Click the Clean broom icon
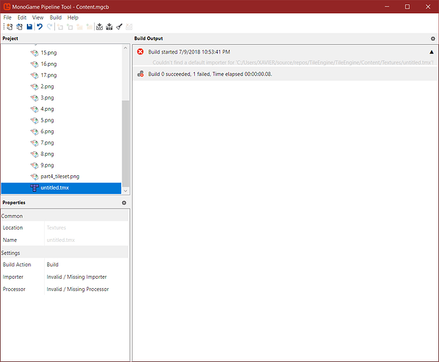The height and width of the screenshot is (362, 439). pyautogui.click(x=120, y=27)
